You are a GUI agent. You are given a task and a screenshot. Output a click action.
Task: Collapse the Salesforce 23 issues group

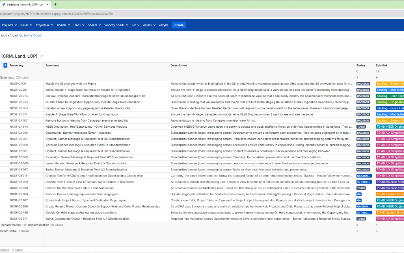point(15,77)
